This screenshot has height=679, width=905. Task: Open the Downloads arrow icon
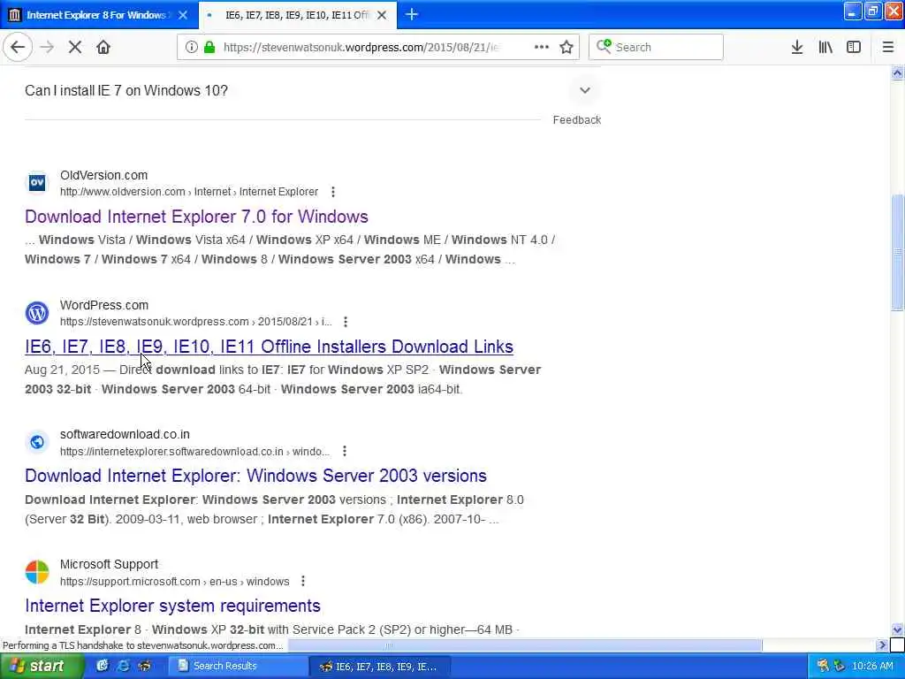(797, 48)
